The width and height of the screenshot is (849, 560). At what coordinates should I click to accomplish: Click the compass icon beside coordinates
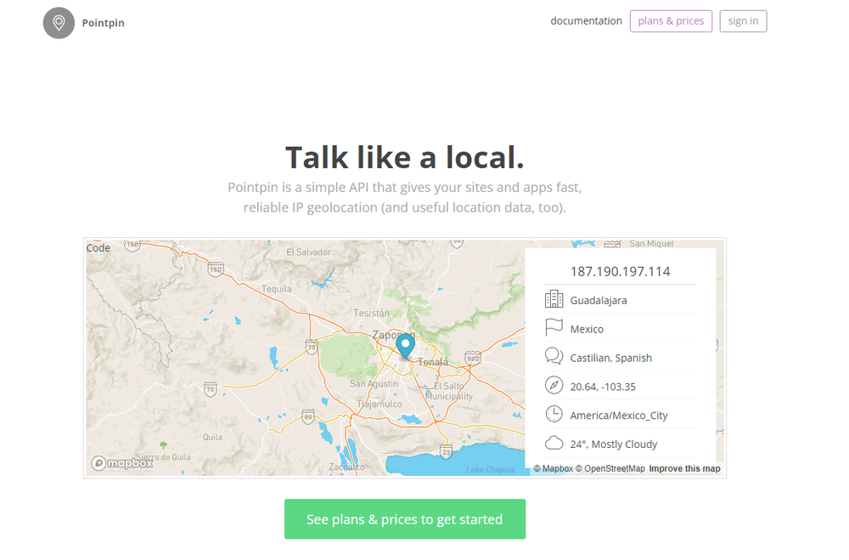(554, 385)
